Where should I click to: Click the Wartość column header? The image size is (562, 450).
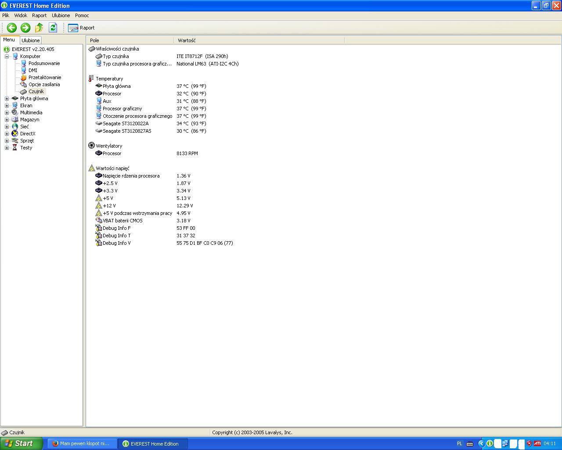click(259, 40)
